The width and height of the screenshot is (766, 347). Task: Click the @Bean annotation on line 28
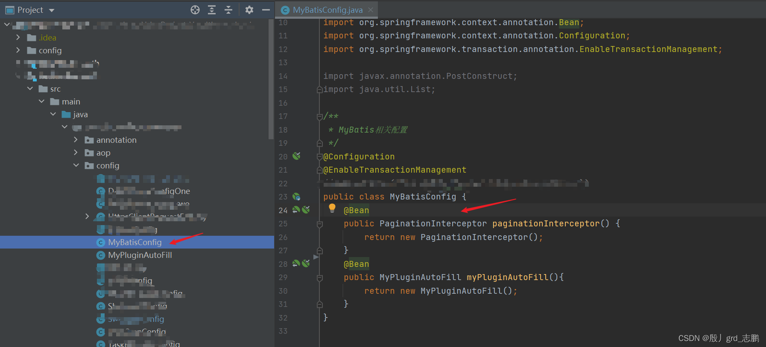pos(356,264)
